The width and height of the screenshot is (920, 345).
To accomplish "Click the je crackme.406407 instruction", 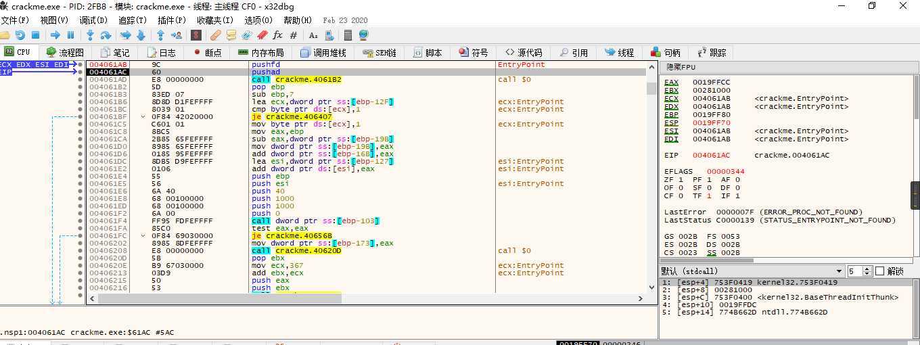I will 292,116.
